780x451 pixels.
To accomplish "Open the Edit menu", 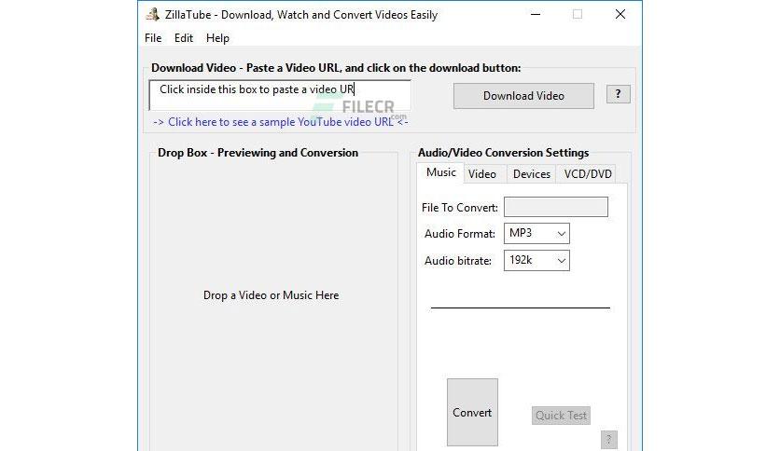I will tap(184, 38).
